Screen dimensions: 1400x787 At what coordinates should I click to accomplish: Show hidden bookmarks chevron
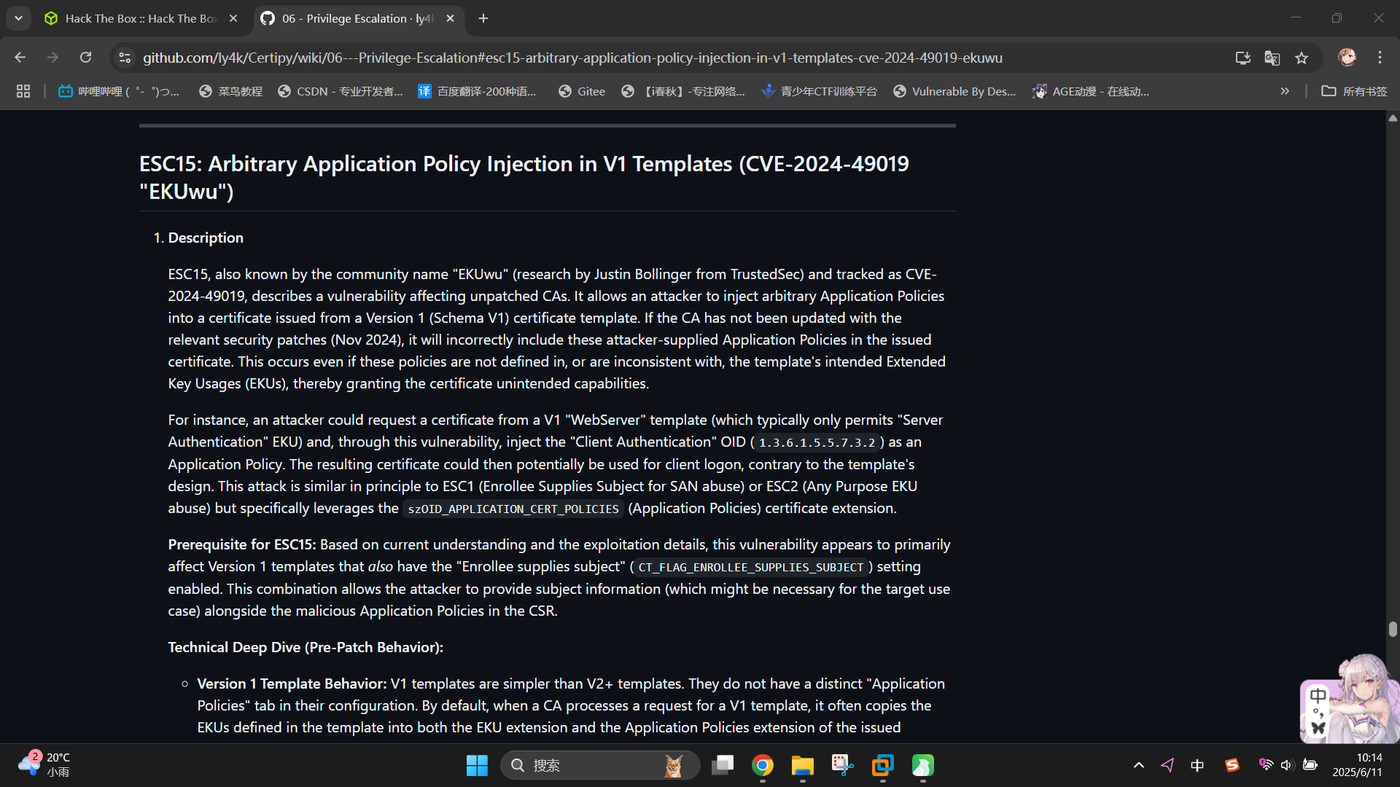click(x=1285, y=91)
